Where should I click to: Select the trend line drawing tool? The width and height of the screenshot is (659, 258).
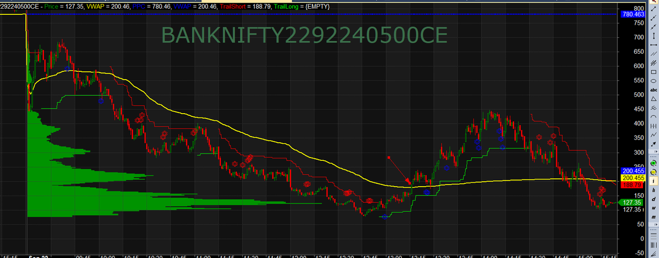click(654, 9)
